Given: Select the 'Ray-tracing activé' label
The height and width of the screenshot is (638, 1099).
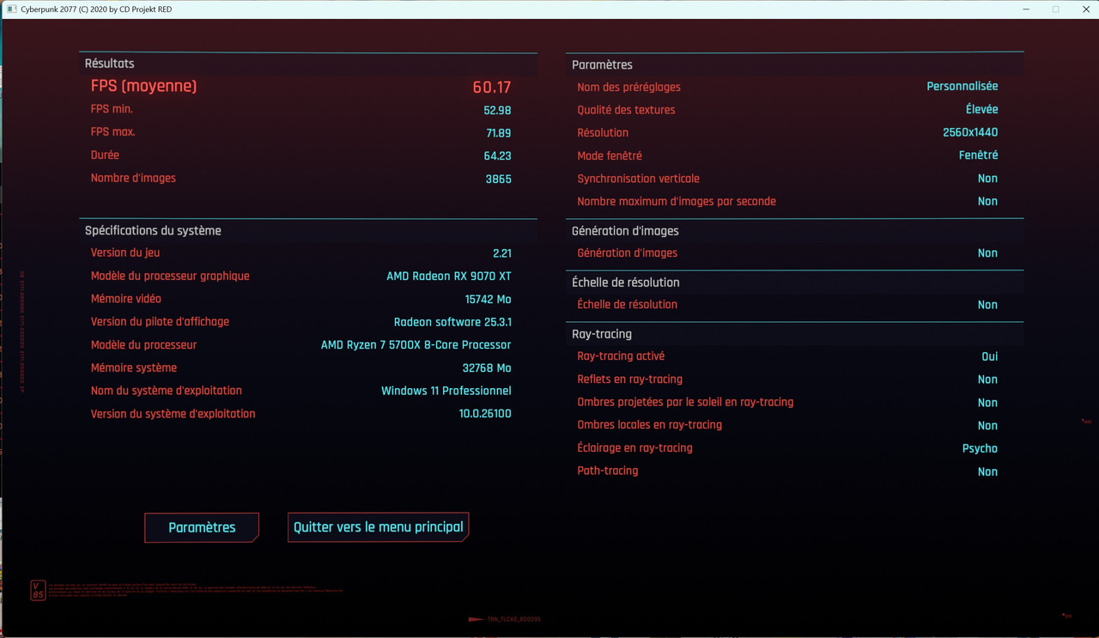Looking at the screenshot, I should (621, 356).
